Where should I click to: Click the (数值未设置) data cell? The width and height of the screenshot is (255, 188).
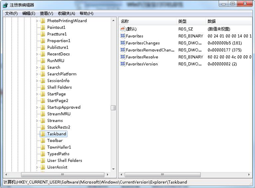tap(219, 29)
